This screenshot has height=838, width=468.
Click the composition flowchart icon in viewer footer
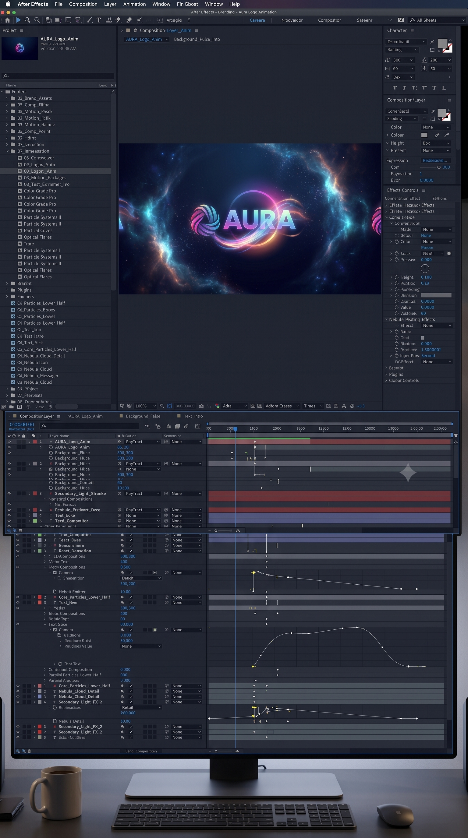tap(344, 406)
